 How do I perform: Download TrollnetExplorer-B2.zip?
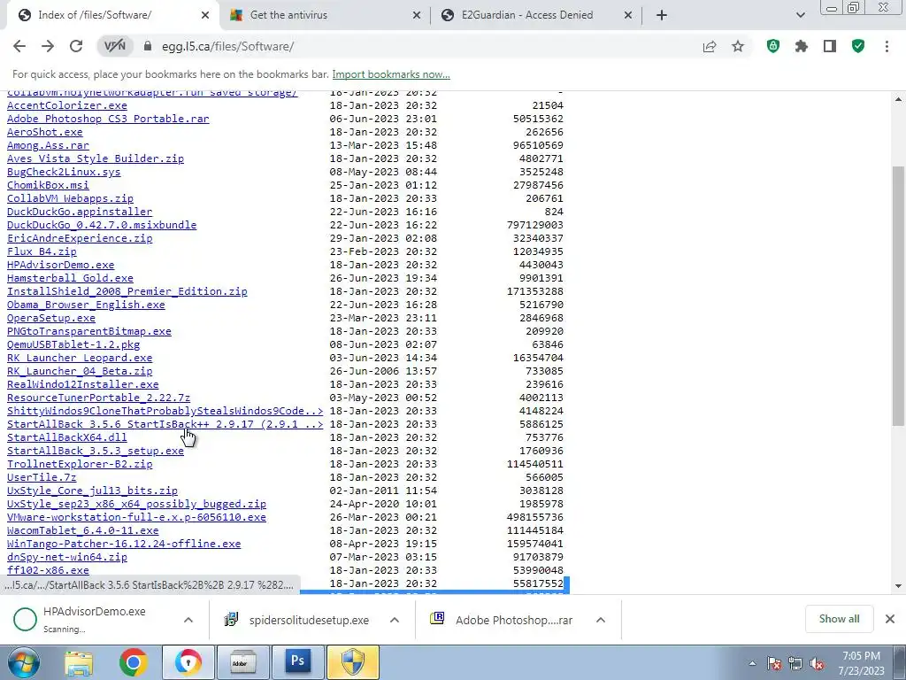pyautogui.click(x=80, y=465)
